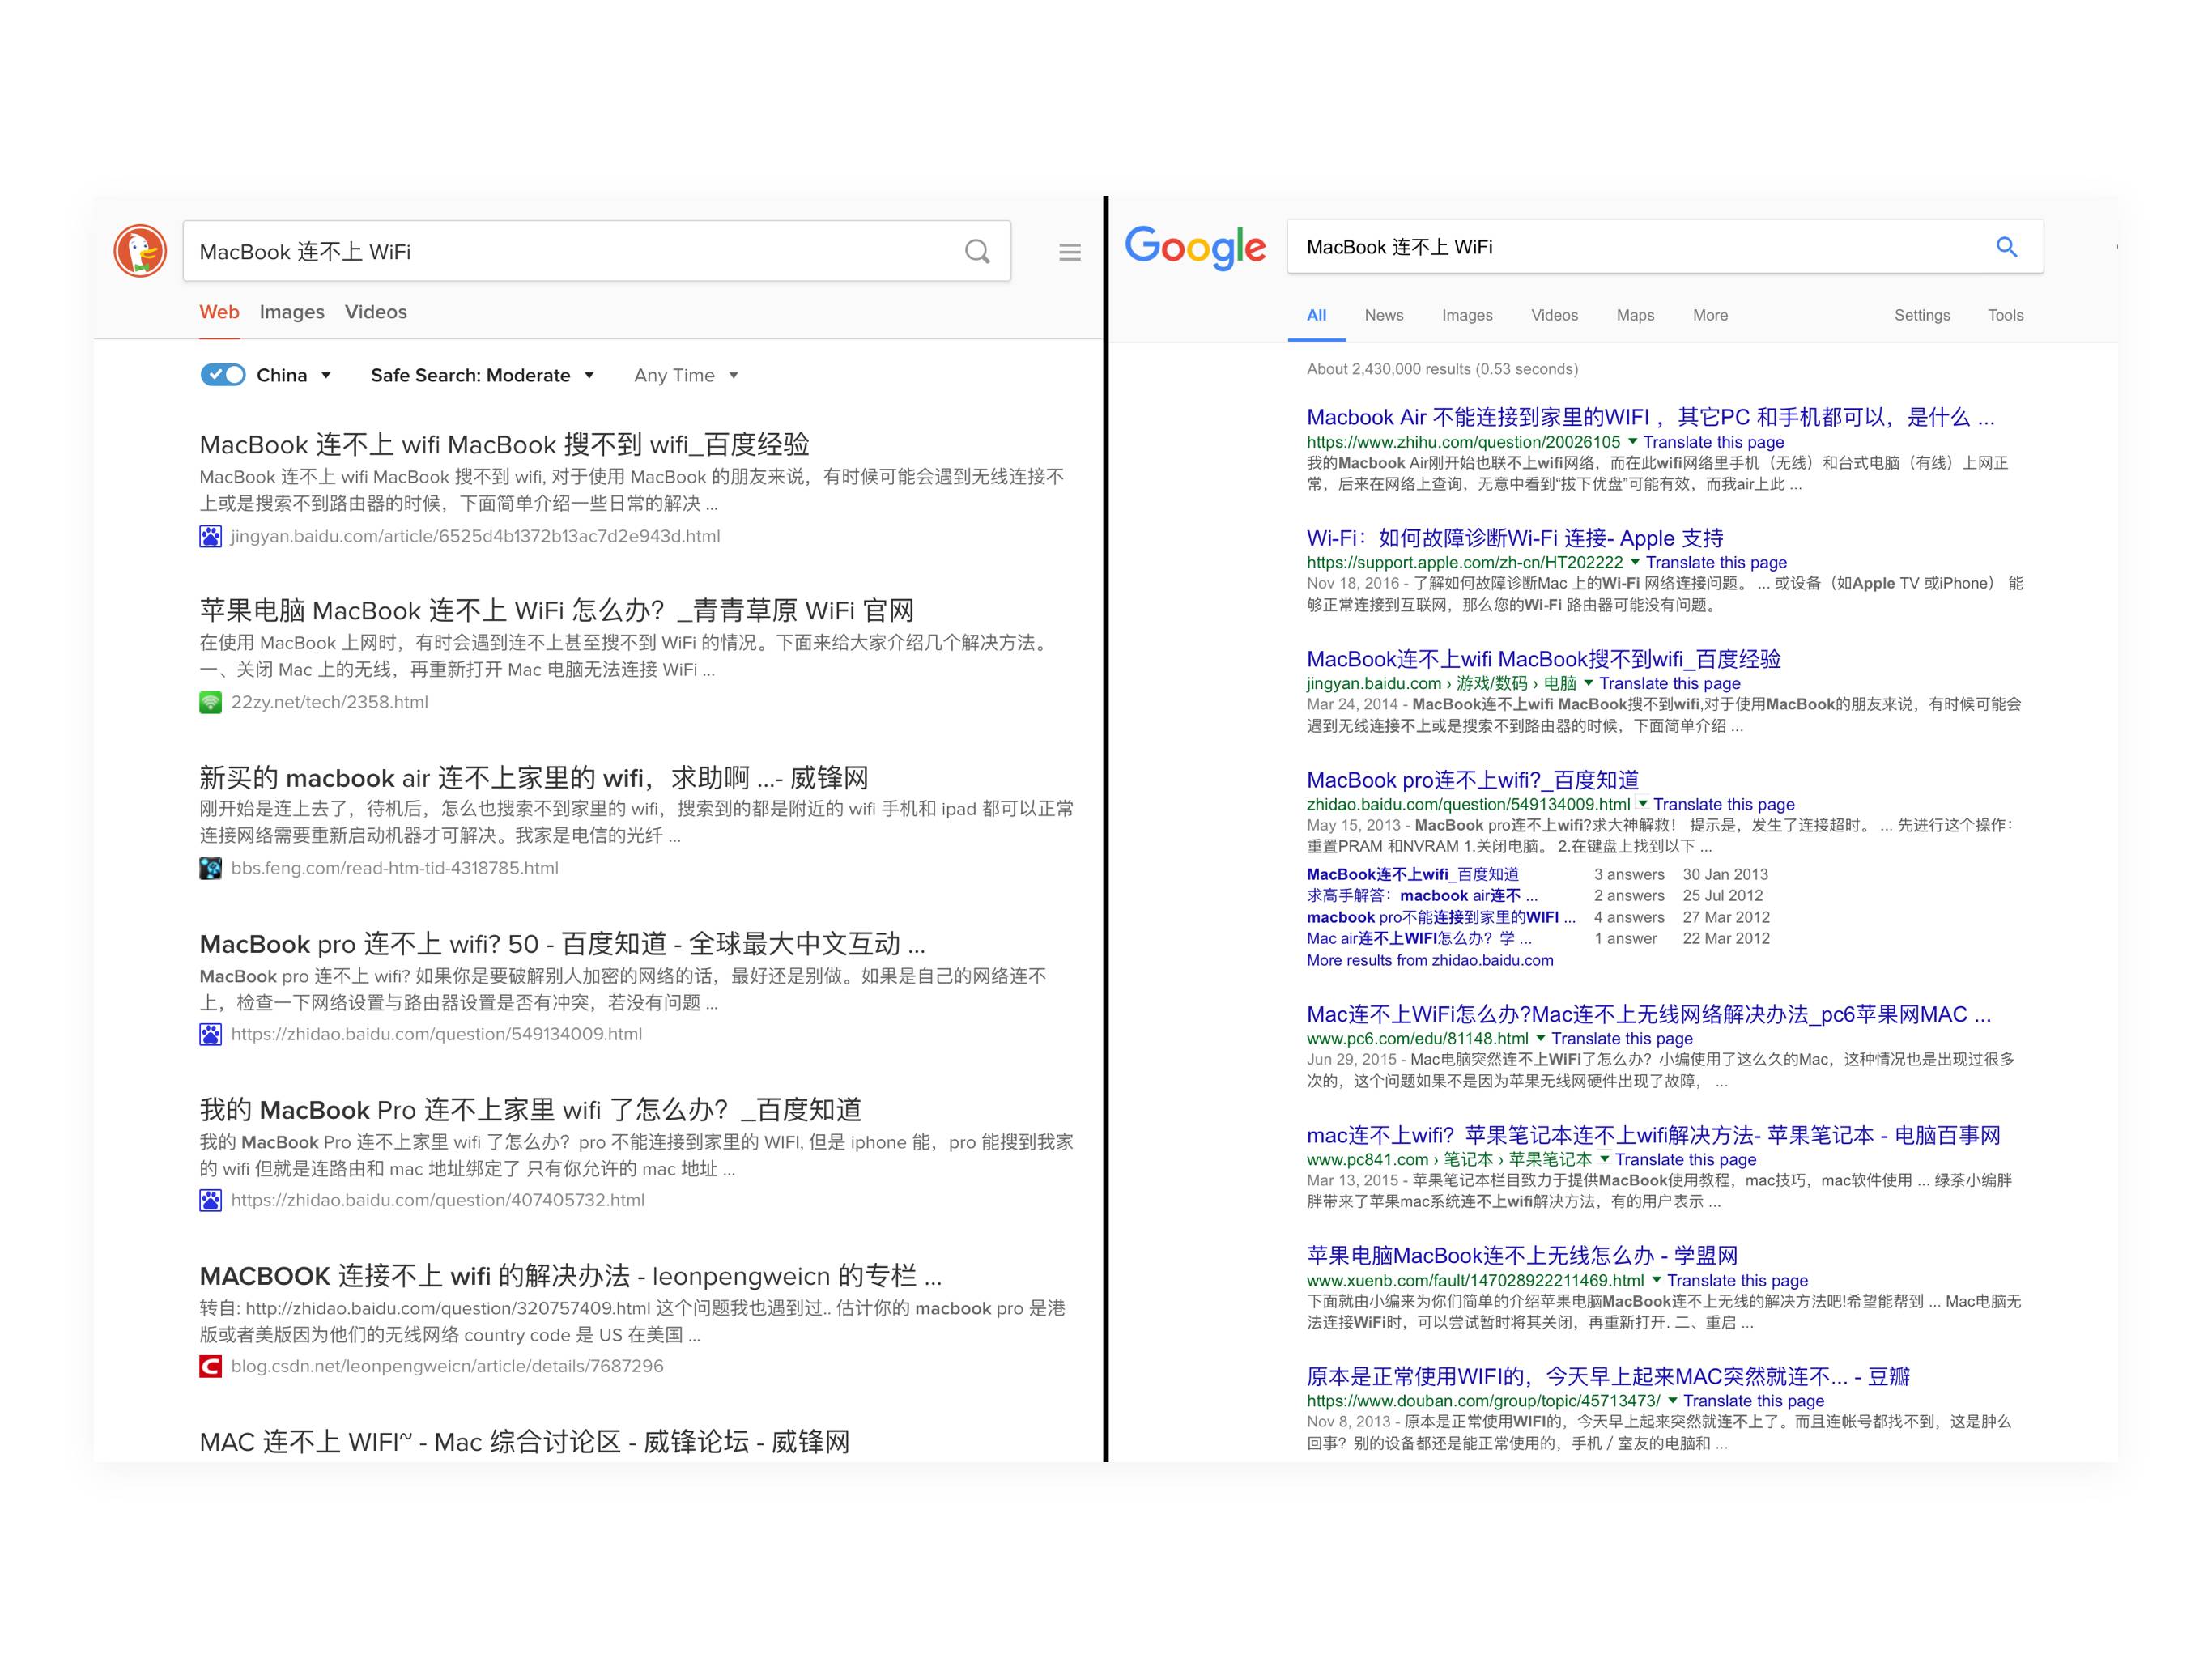The image size is (2212, 1658).
Task: Expand green arrow next to zhihu.com URL
Action: [x=1632, y=441]
